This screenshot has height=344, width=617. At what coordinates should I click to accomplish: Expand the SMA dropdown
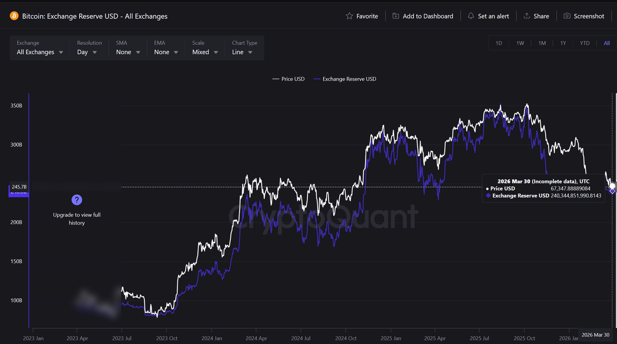128,52
